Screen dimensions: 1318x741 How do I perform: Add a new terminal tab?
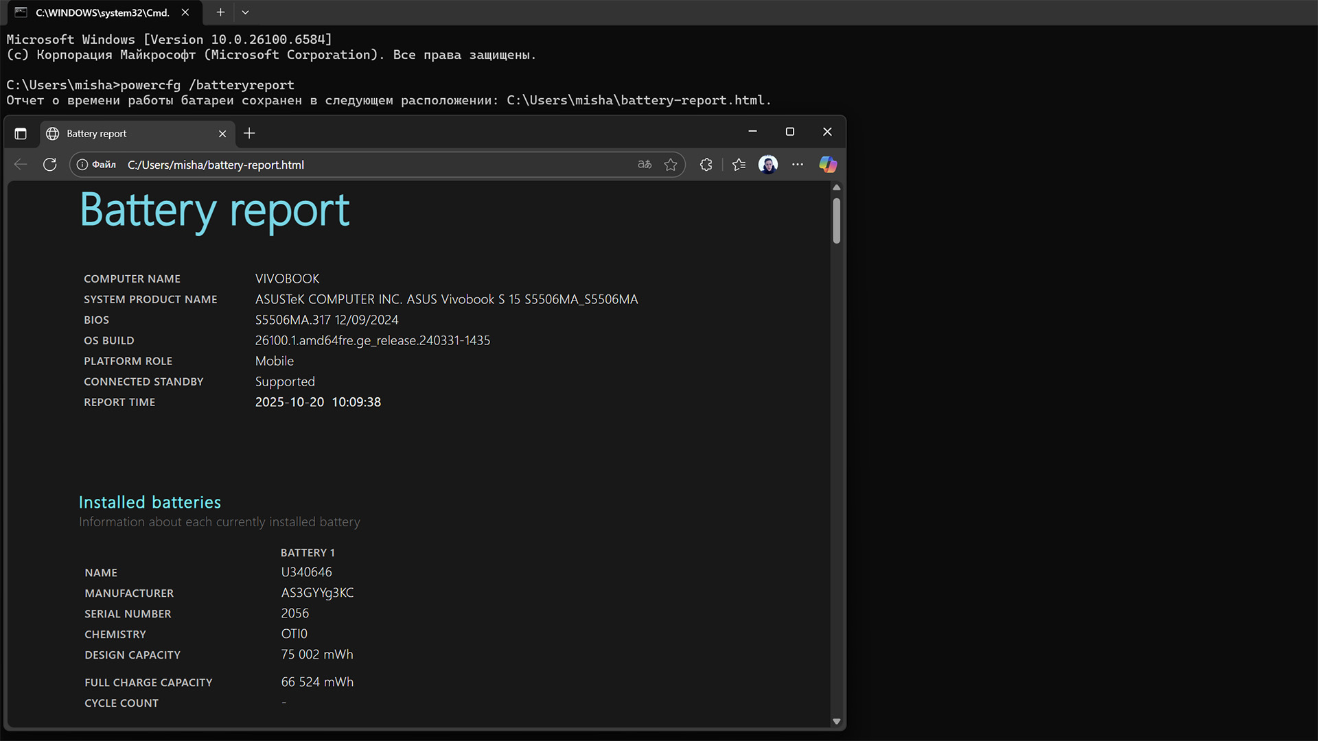click(x=220, y=12)
